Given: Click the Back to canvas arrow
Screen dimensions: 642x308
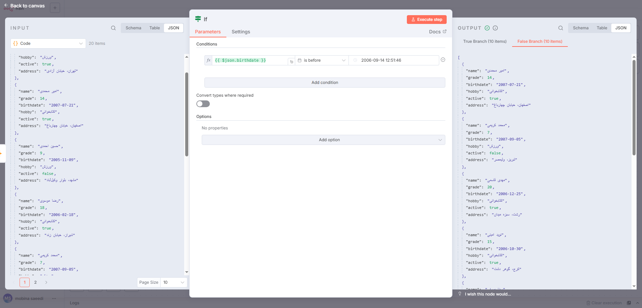Looking at the screenshot, I should coord(6,5).
